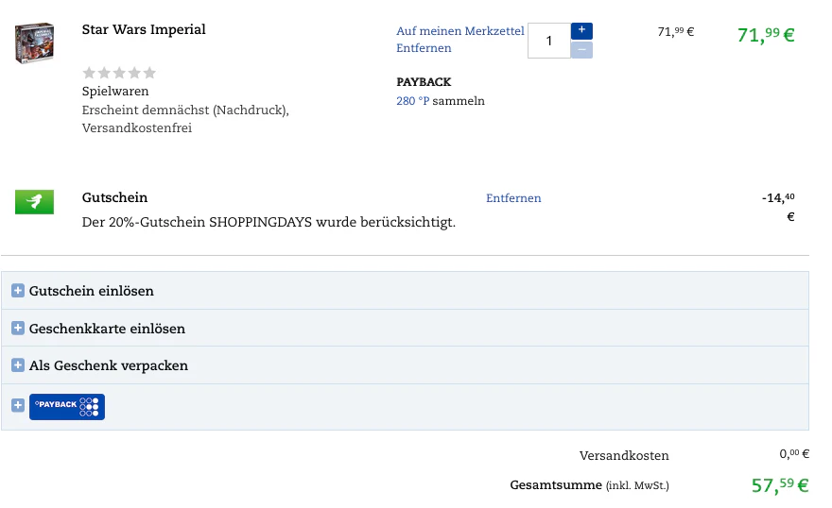Select the Erscheint demnächst (Nachdruck) availability text
The image size is (832, 508).
185,110
